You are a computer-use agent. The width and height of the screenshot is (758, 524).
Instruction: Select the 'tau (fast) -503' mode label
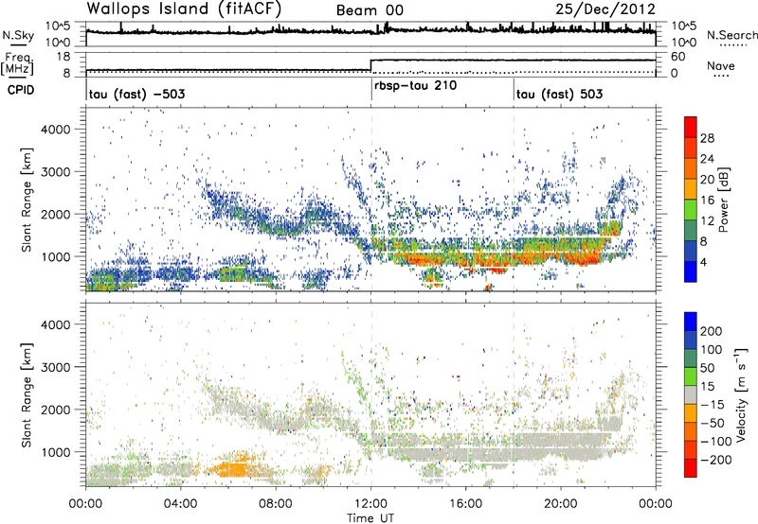click(136, 94)
